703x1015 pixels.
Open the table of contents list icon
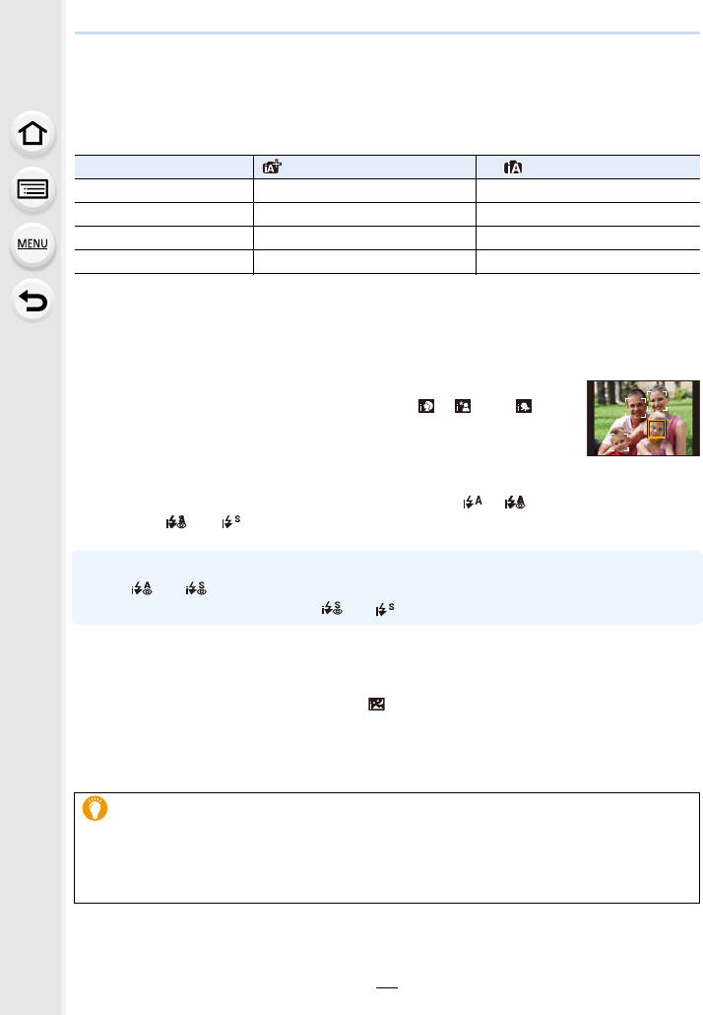tap(32, 189)
